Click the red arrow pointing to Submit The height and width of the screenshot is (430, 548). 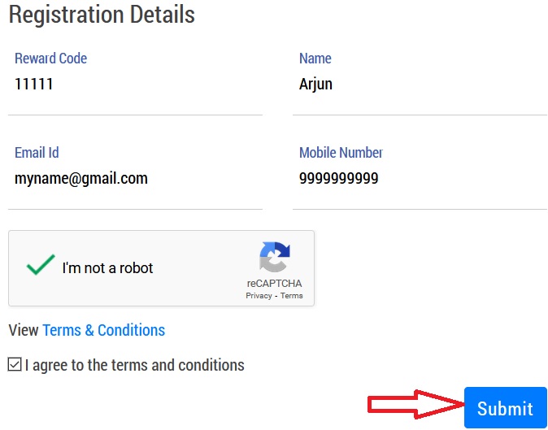[412, 406]
